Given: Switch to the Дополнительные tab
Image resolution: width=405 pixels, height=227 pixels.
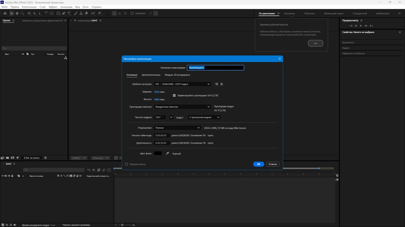Looking at the screenshot, I should point(151,75).
